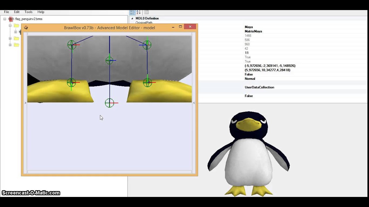Select the bone gizmo between the yellow feet

point(110,103)
